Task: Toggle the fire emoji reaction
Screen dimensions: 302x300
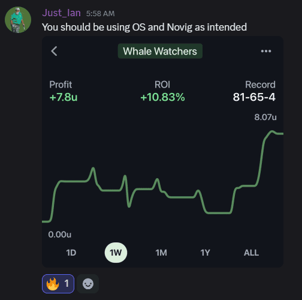Action: [x=58, y=284]
